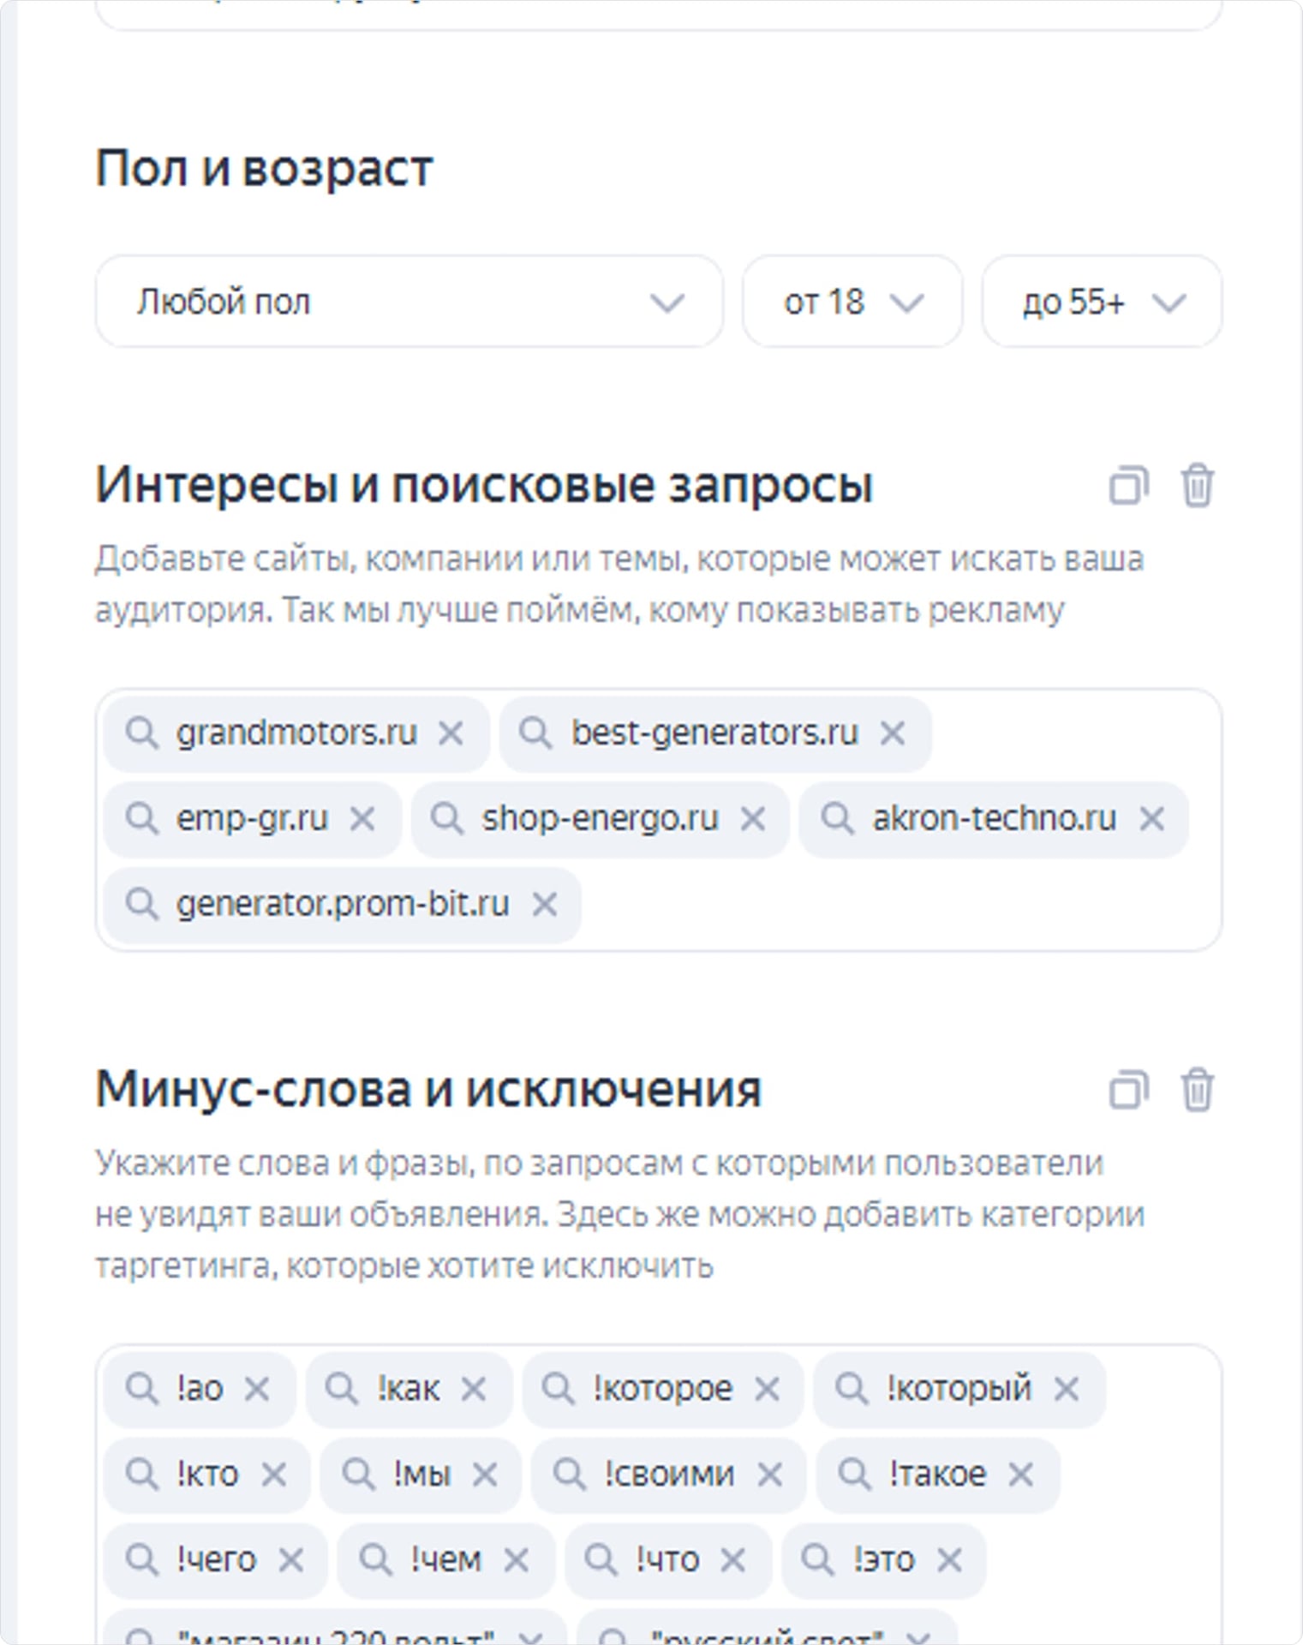Remove the grandmotors.ru tag
This screenshot has height=1645, width=1303.
[451, 733]
